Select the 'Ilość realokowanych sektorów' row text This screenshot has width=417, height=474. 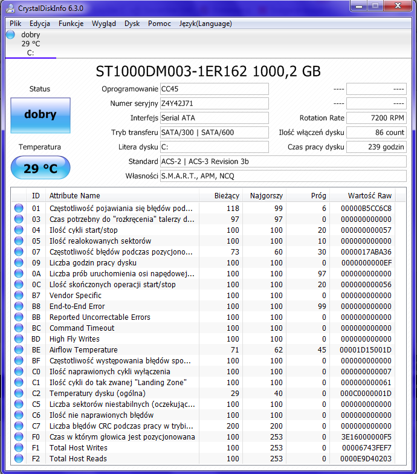click(x=100, y=241)
